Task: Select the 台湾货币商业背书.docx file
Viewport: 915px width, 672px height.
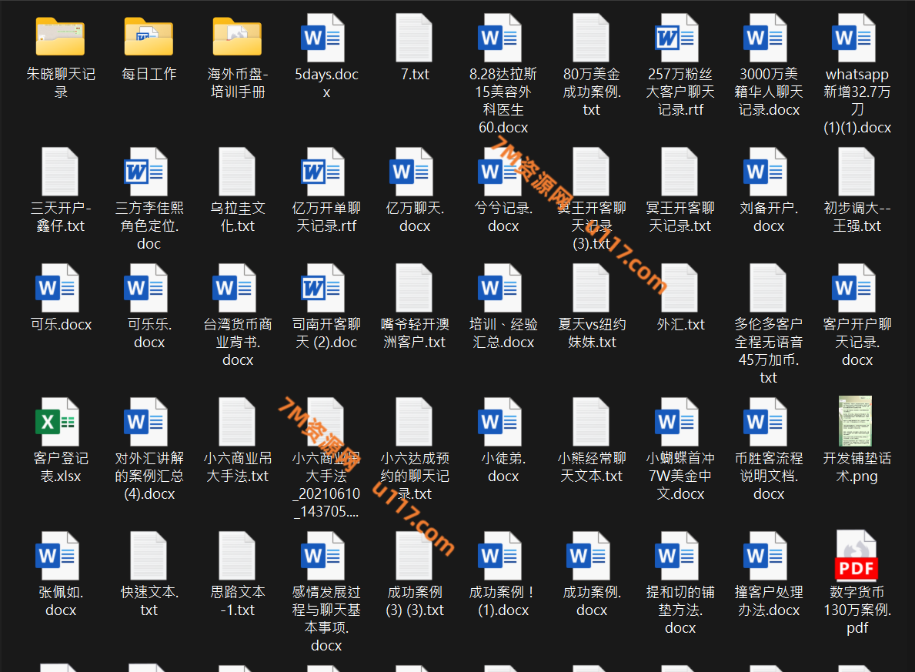Action: 237,288
